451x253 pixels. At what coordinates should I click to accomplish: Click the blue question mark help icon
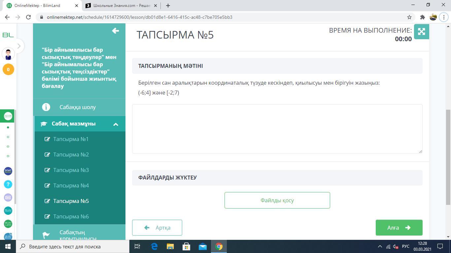[8, 184]
